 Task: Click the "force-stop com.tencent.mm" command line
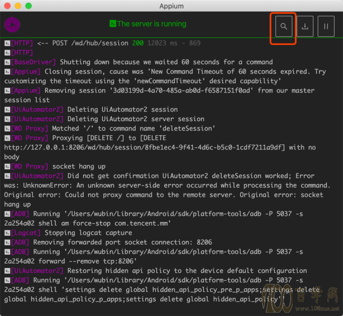(88, 223)
